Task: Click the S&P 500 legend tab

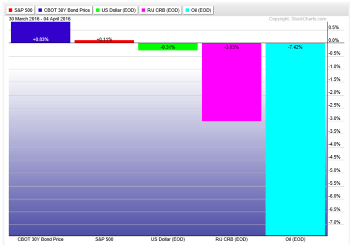Action: [x=20, y=9]
